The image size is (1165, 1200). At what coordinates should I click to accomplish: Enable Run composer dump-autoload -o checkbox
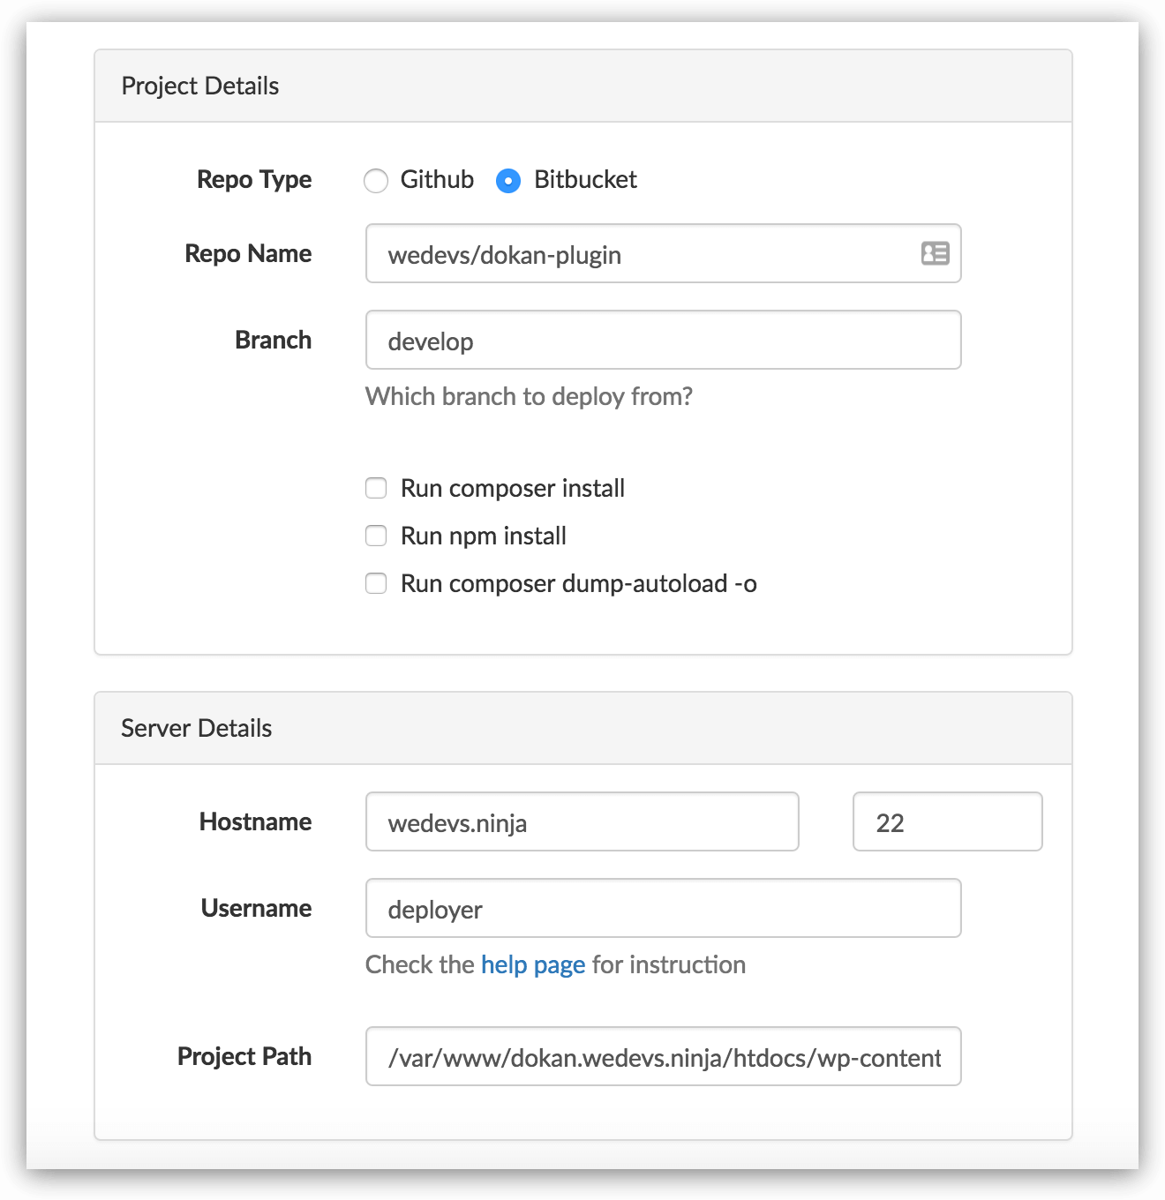(x=376, y=583)
